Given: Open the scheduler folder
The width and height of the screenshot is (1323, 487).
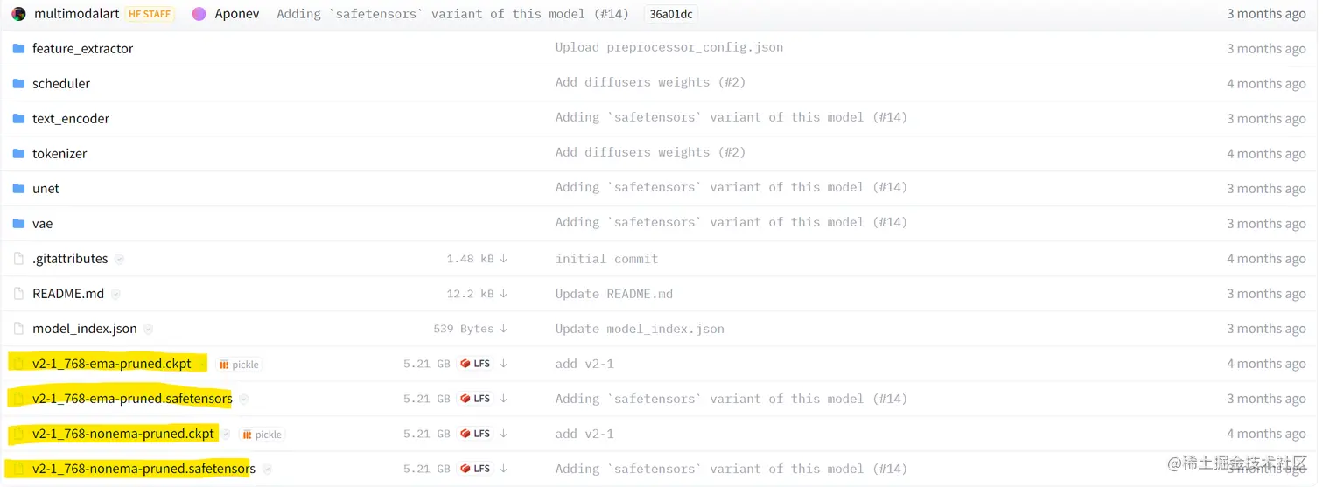Looking at the screenshot, I should (61, 83).
